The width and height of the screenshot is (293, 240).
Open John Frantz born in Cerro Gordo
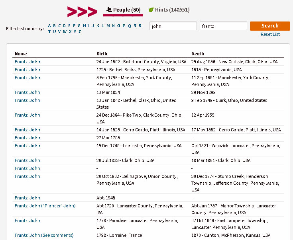click(x=28, y=130)
